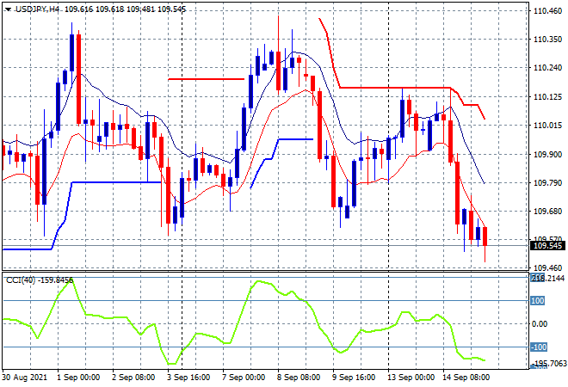Click the 110.460 price axis label
The height and width of the screenshot is (387, 568).
[547, 11]
